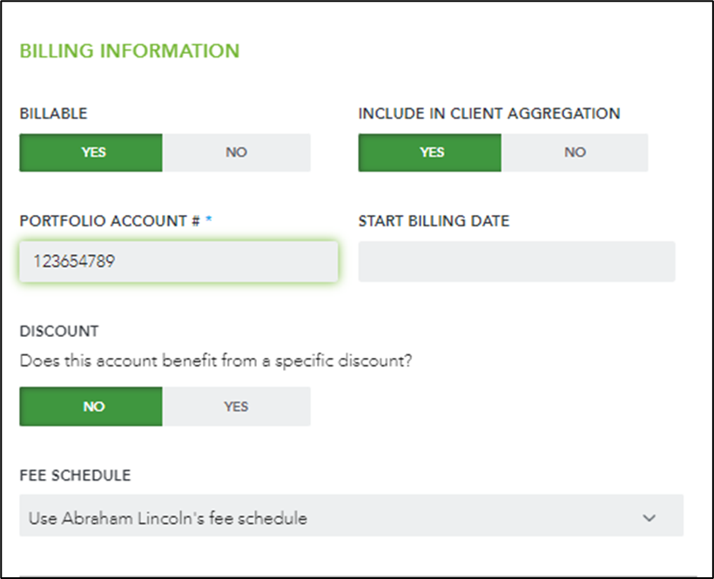
Task: Switch Include in Client Aggregation to NO
Action: 575,152
